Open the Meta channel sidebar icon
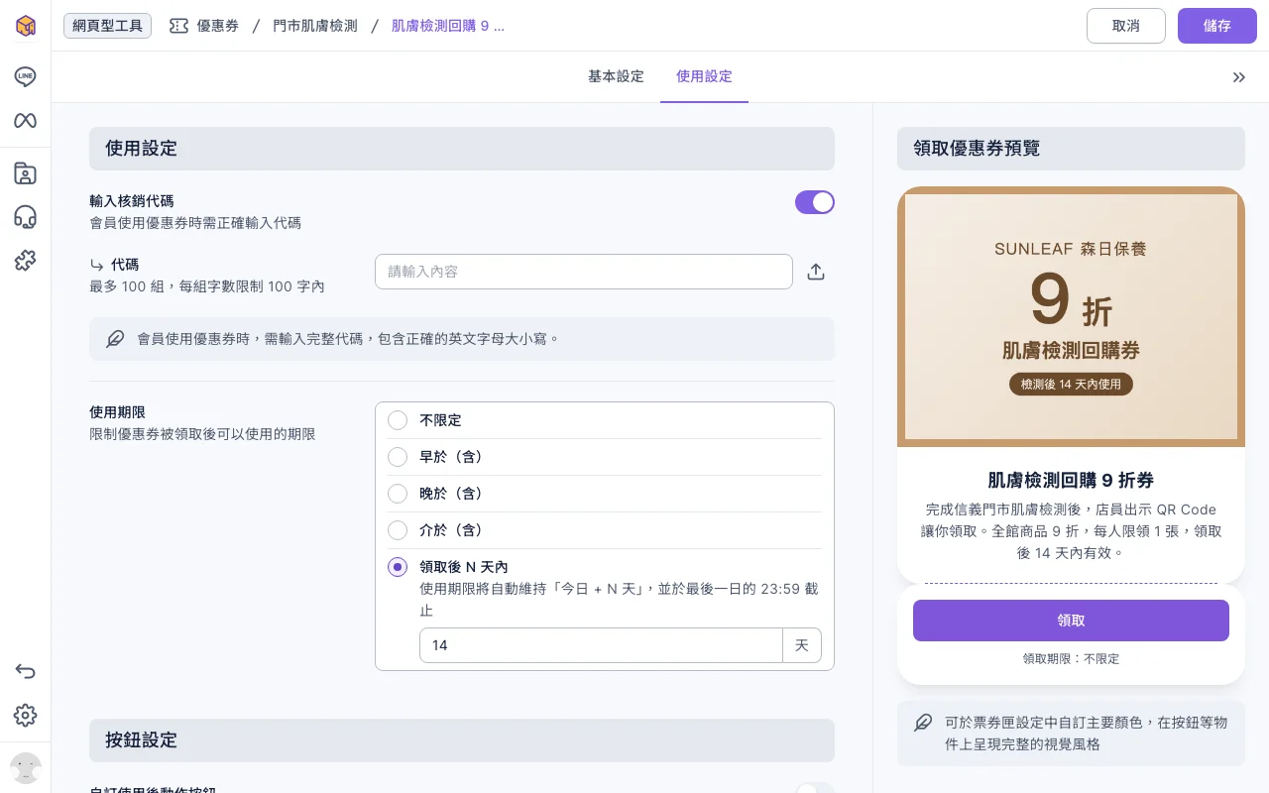 point(26,121)
